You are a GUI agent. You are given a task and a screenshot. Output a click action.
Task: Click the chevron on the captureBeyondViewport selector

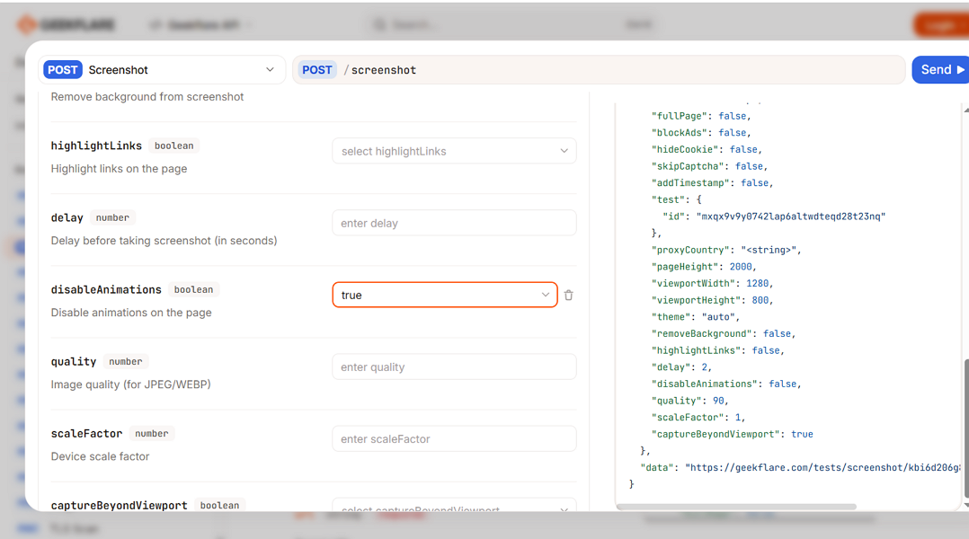[564, 509]
